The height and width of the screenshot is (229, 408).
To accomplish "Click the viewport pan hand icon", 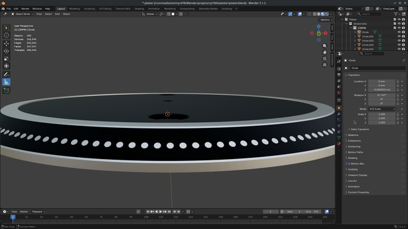I will [x=324, y=52].
